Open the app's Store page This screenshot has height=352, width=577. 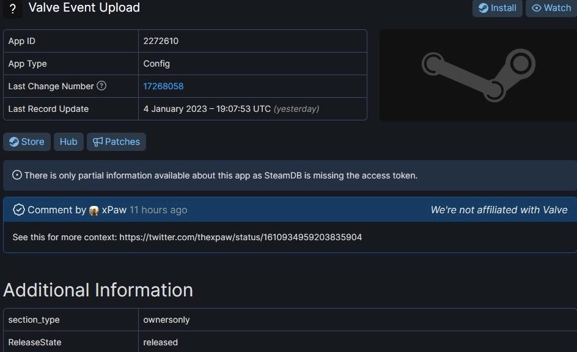point(26,141)
